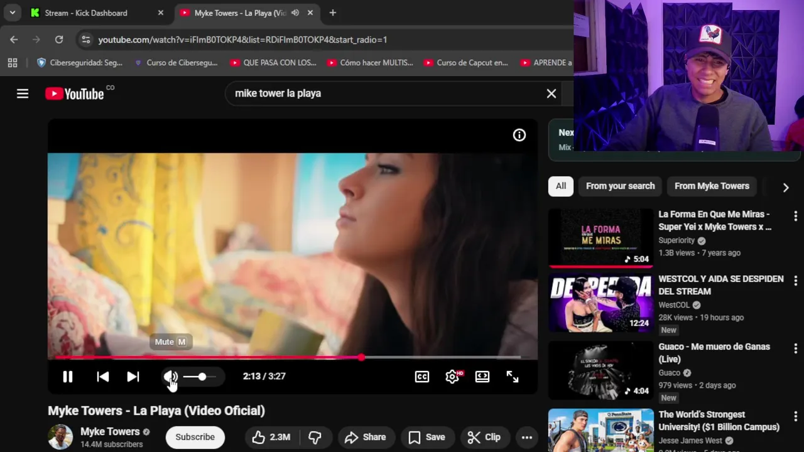Share this video
Screen dimensions: 804x452
pyautogui.click(x=366, y=438)
